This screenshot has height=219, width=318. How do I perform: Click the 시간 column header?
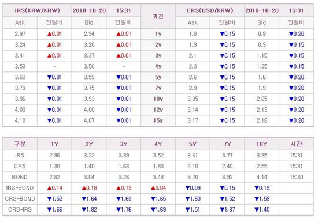coord(296,144)
